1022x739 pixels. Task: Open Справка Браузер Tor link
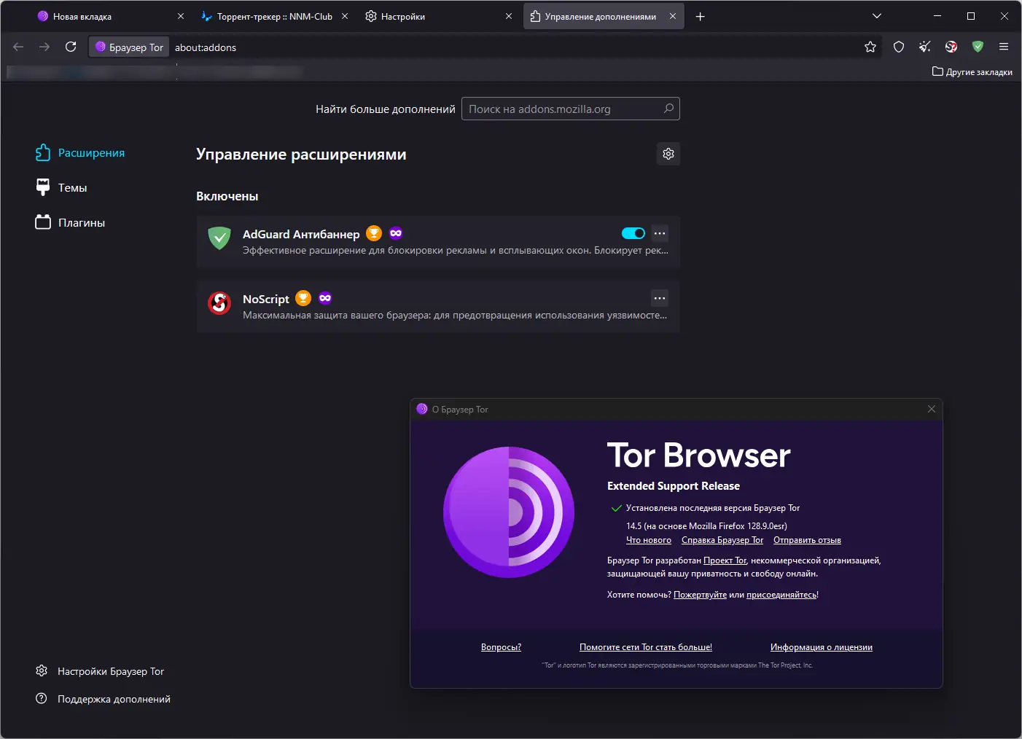tap(722, 540)
